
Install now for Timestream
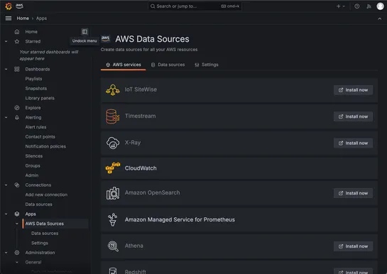tap(353, 116)
